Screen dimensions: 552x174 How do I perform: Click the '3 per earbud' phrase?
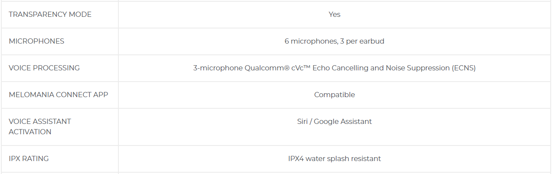[363, 41]
